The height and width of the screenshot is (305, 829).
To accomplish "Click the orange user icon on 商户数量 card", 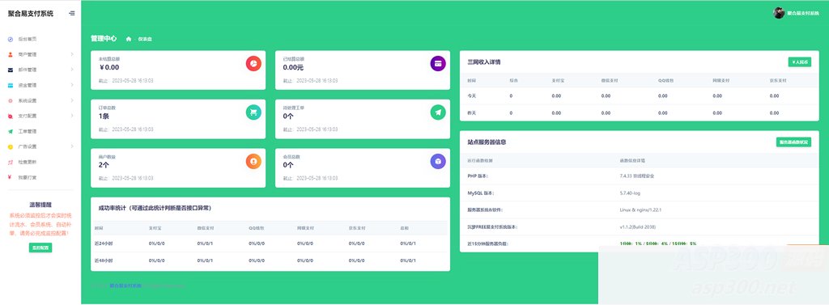I will (x=253, y=161).
